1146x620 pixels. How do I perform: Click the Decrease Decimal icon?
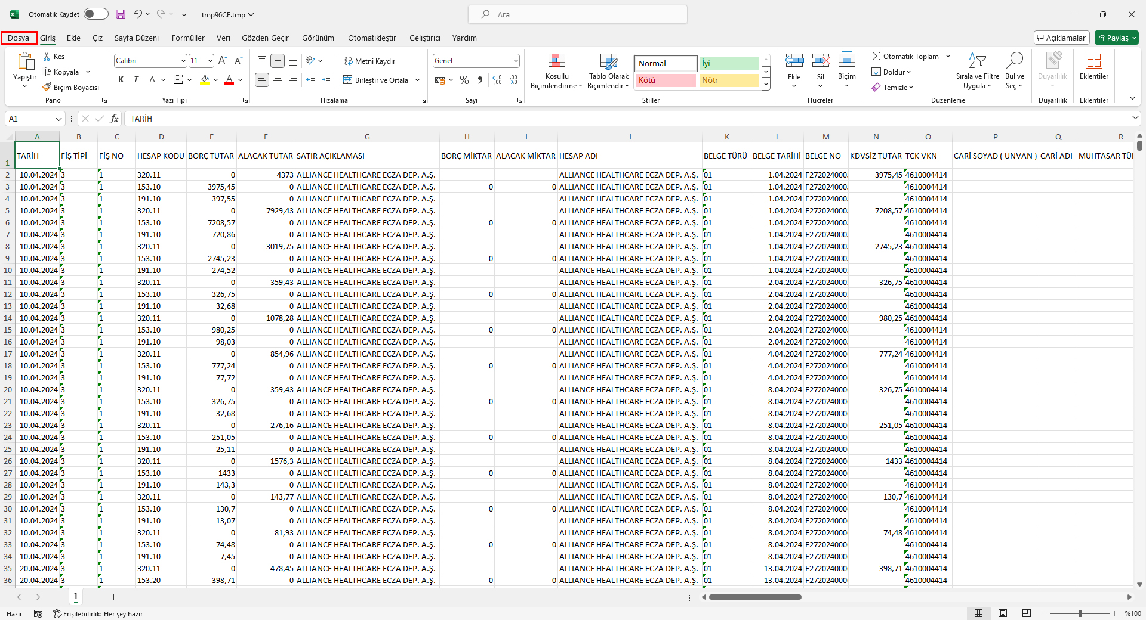[x=513, y=80]
